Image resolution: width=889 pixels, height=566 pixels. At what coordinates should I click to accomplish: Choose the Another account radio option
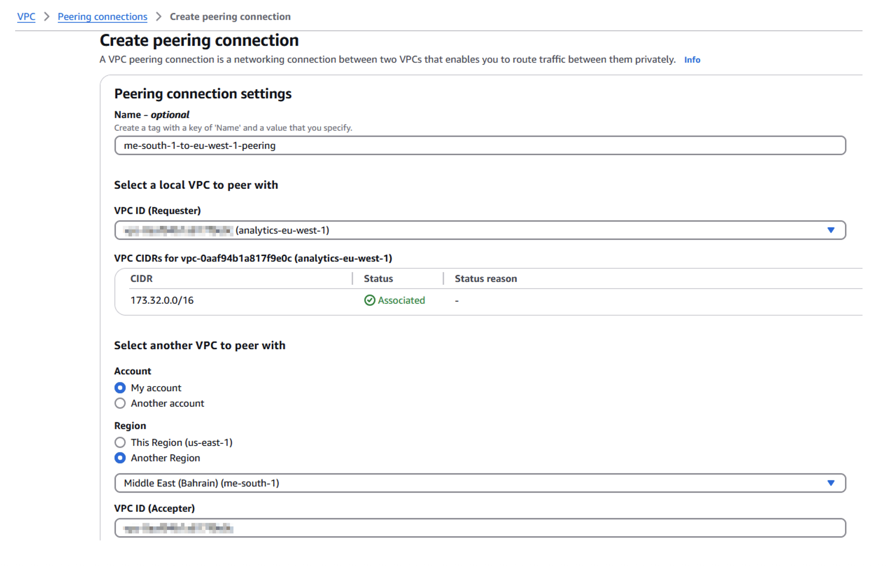point(120,404)
